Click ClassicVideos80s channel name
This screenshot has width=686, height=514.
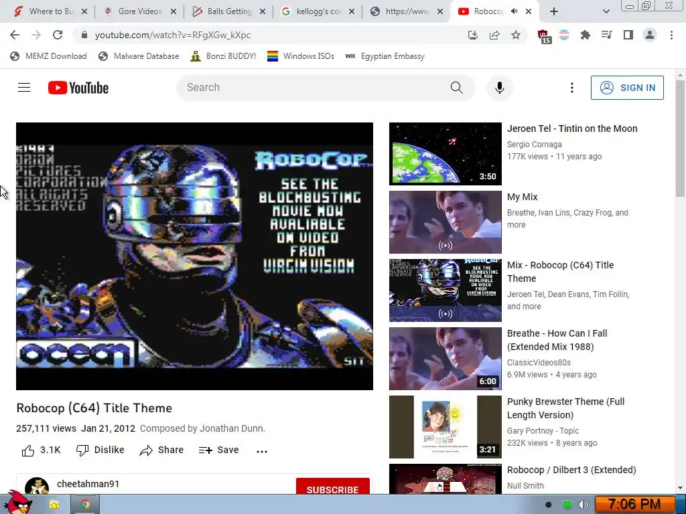pos(539,362)
